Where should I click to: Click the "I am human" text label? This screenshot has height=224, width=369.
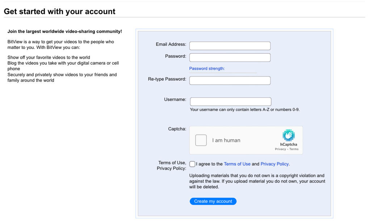(226, 140)
